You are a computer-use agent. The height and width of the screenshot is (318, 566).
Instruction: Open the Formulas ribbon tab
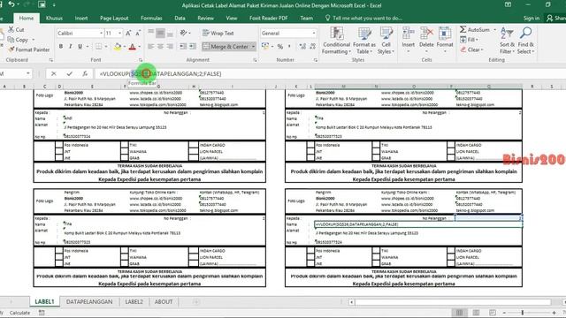point(151,18)
